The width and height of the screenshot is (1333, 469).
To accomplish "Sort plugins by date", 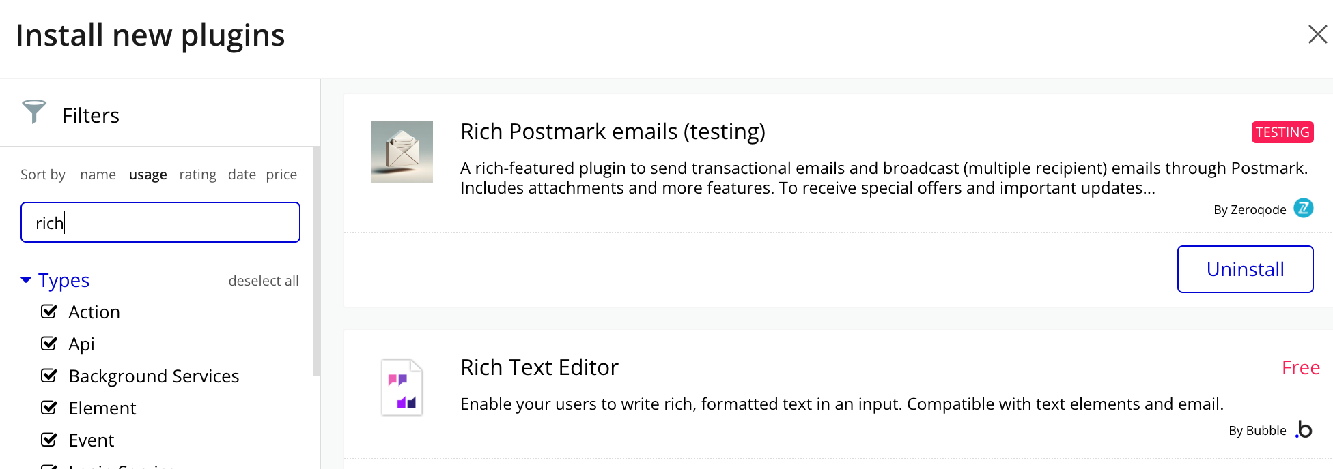I will point(242,175).
